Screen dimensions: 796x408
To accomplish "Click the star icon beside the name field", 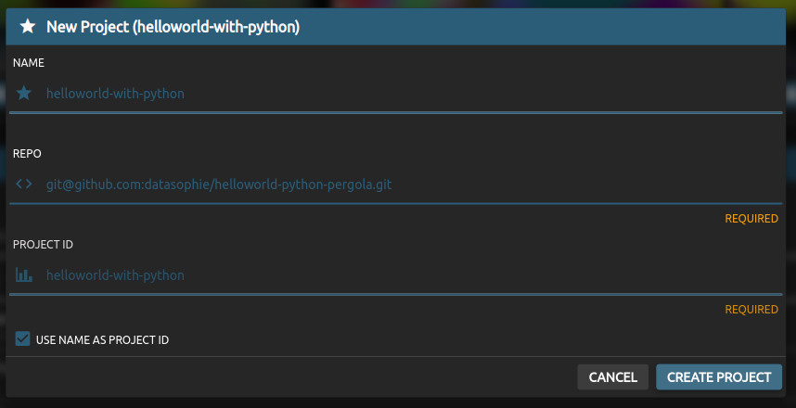I will (x=24, y=94).
